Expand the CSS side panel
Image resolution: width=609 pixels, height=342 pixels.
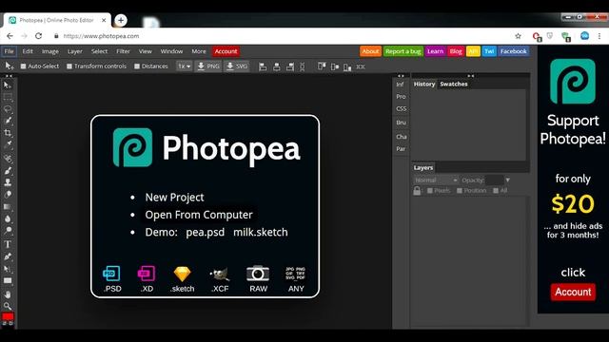(x=402, y=109)
